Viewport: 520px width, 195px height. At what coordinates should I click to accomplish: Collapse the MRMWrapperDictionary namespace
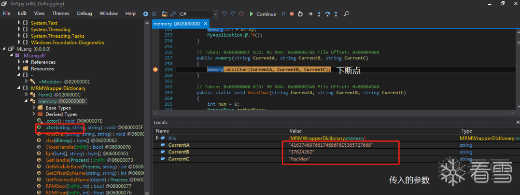pyautogui.click(x=19, y=88)
